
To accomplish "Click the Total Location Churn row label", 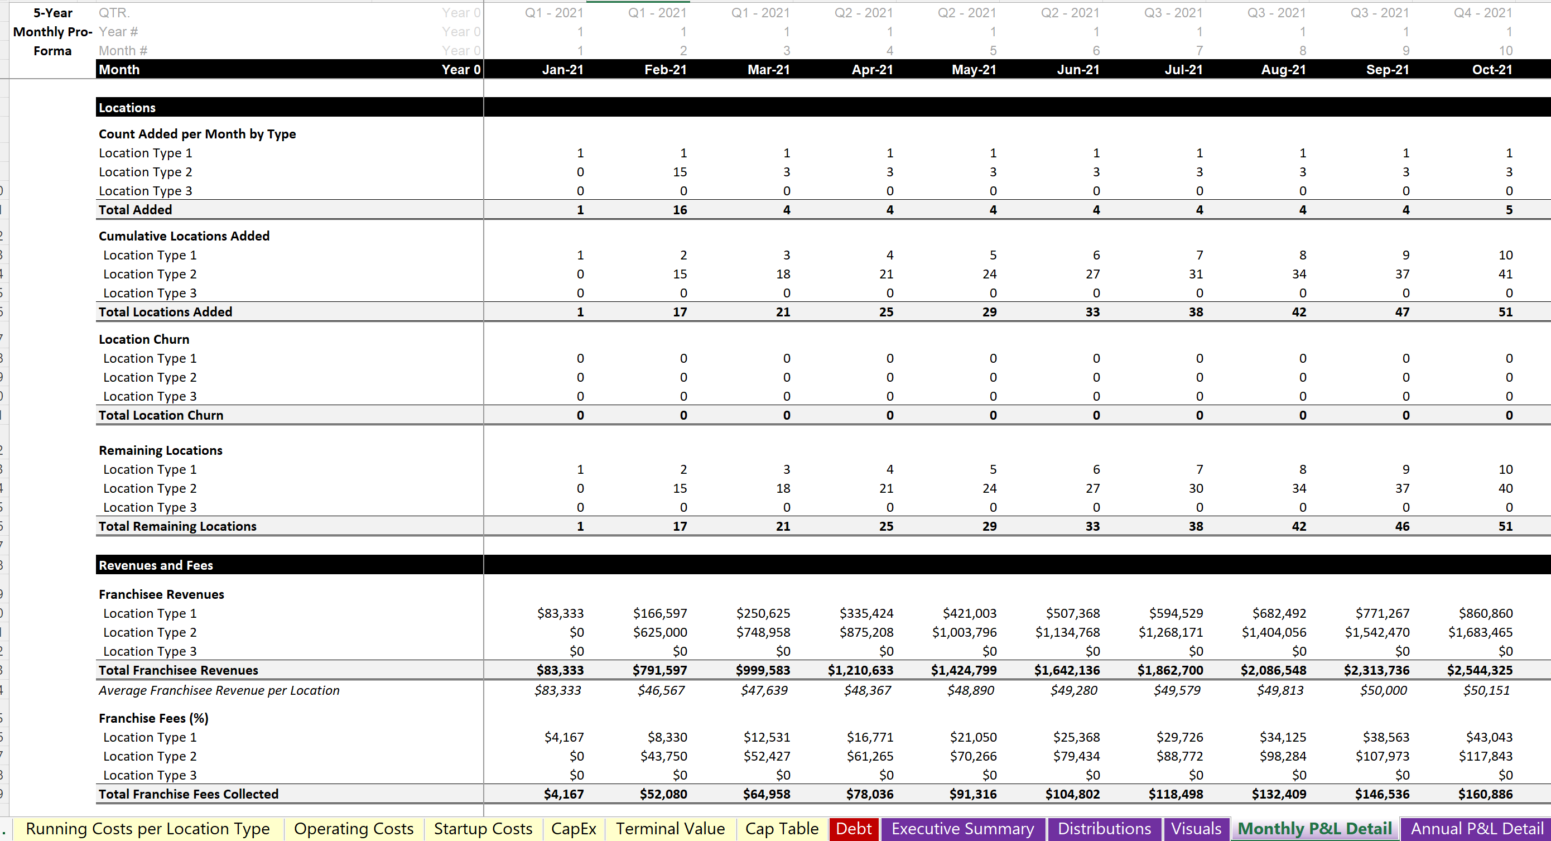I will click(x=161, y=415).
